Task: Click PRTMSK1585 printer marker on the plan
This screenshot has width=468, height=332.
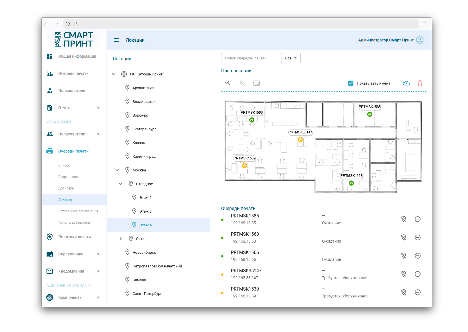Action: point(370,114)
